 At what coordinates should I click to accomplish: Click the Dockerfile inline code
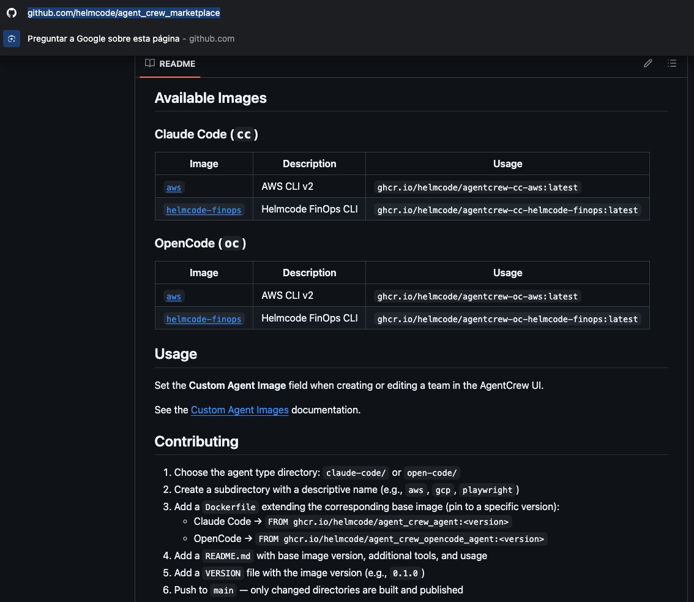230,506
